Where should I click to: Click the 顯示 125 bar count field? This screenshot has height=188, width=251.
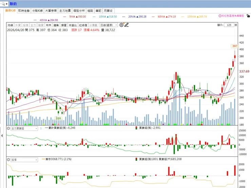(x=229, y=25)
